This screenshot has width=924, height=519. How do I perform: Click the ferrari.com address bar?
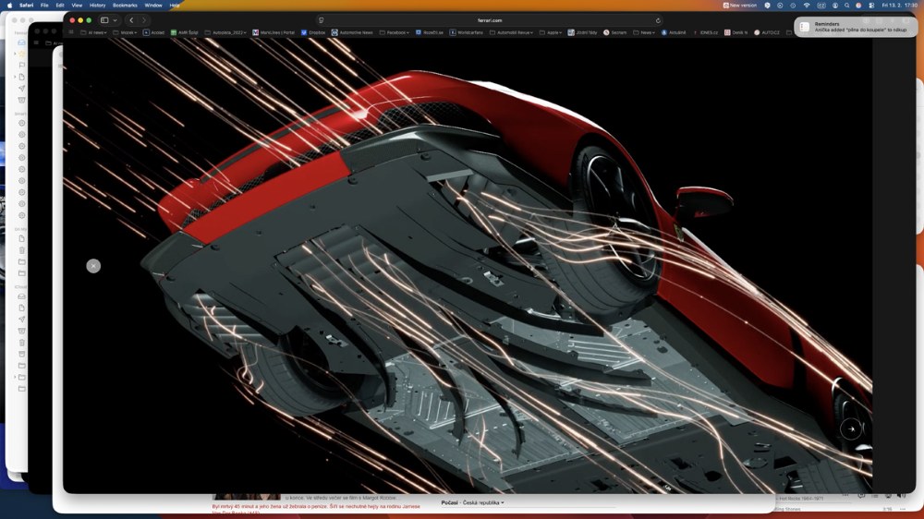point(490,19)
